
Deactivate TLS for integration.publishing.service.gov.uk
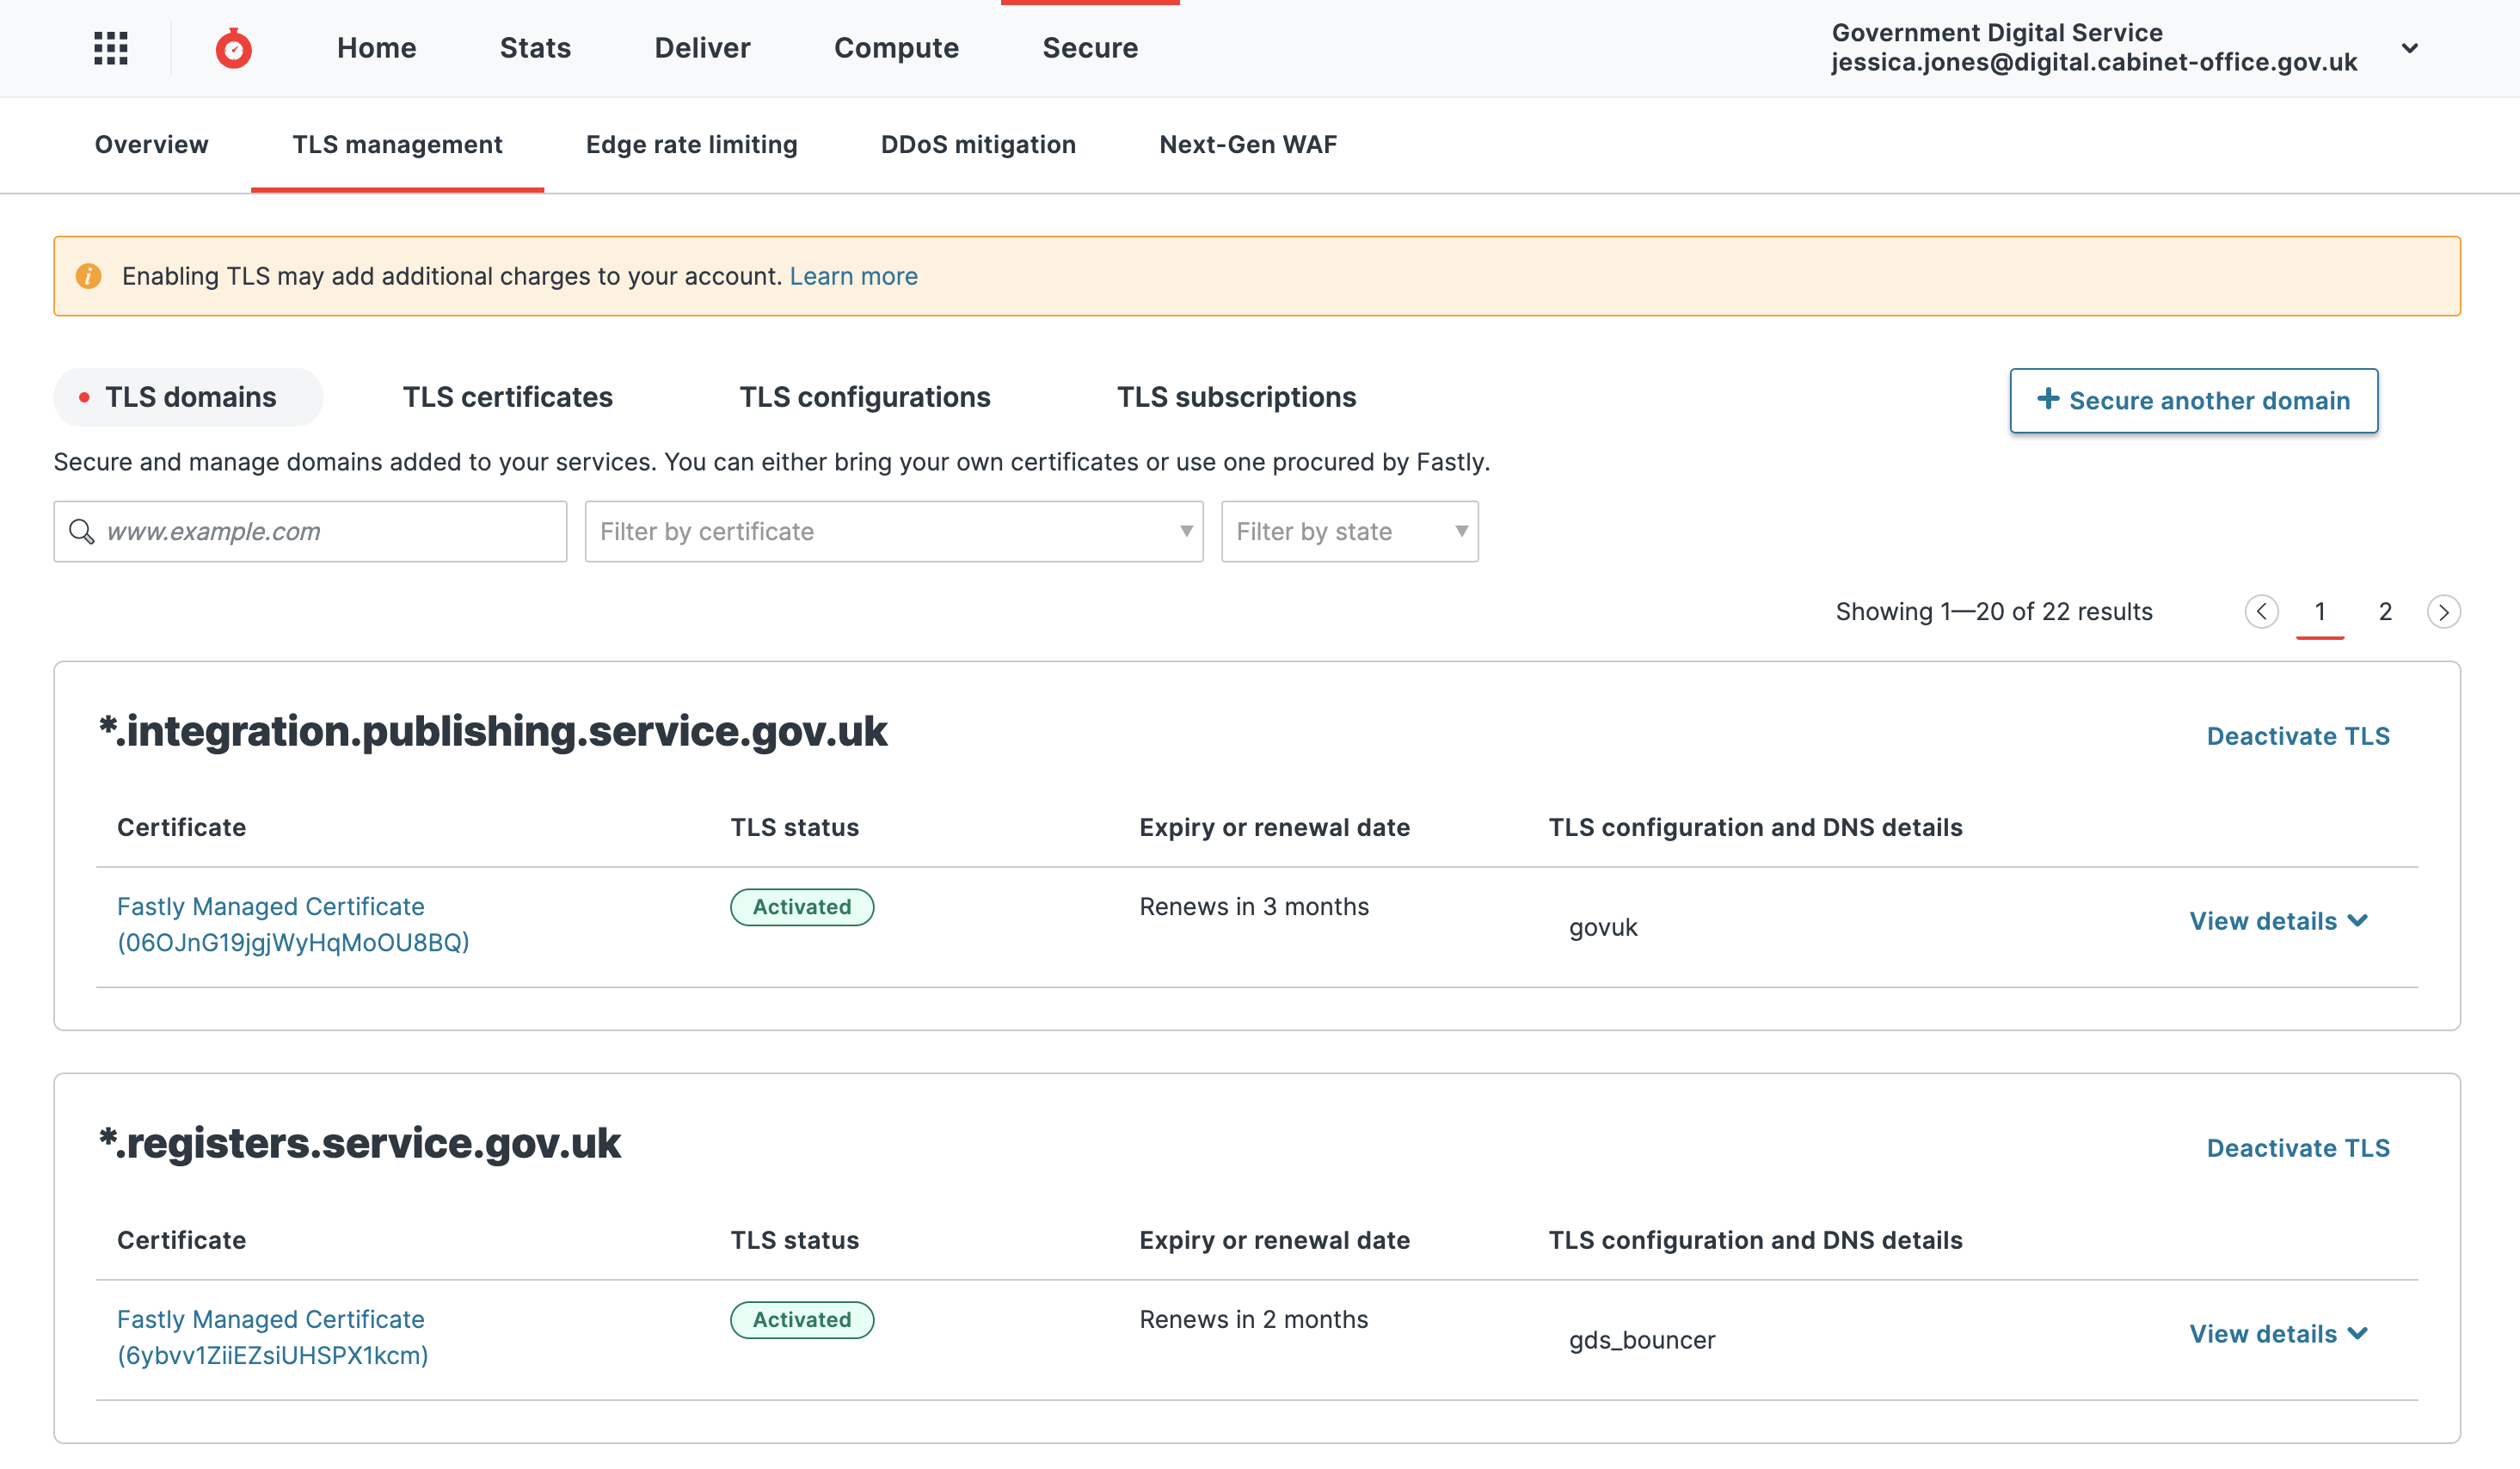[2298, 736]
